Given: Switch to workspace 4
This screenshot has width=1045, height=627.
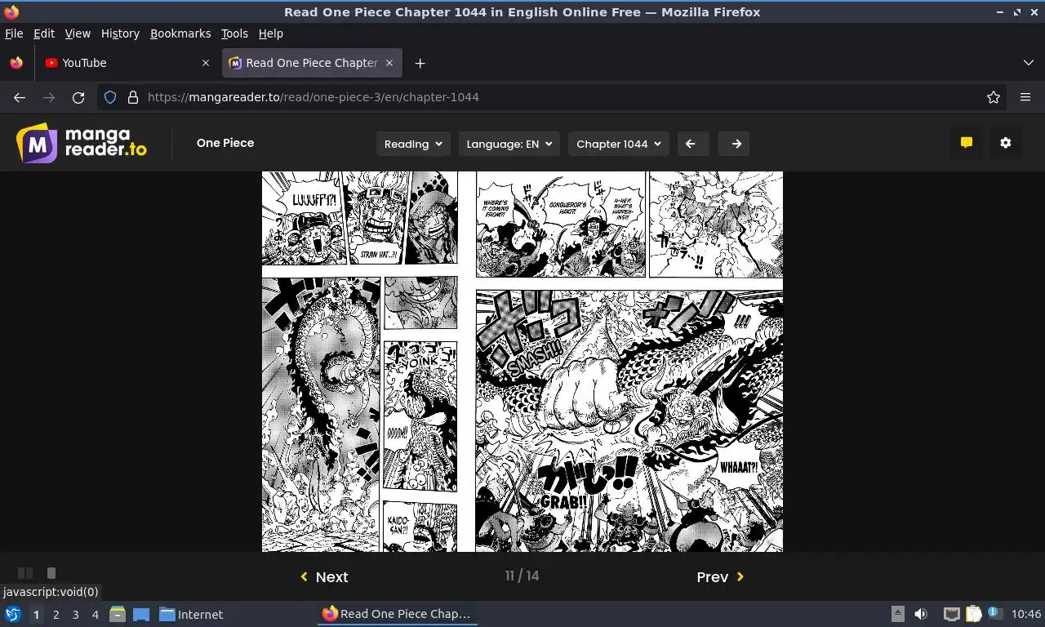Looking at the screenshot, I should [x=95, y=615].
